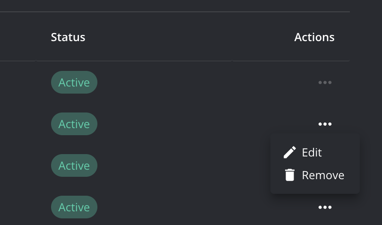Open the bottom row's three-dot actions menu
This screenshot has width=382, height=225.
pyautogui.click(x=325, y=208)
